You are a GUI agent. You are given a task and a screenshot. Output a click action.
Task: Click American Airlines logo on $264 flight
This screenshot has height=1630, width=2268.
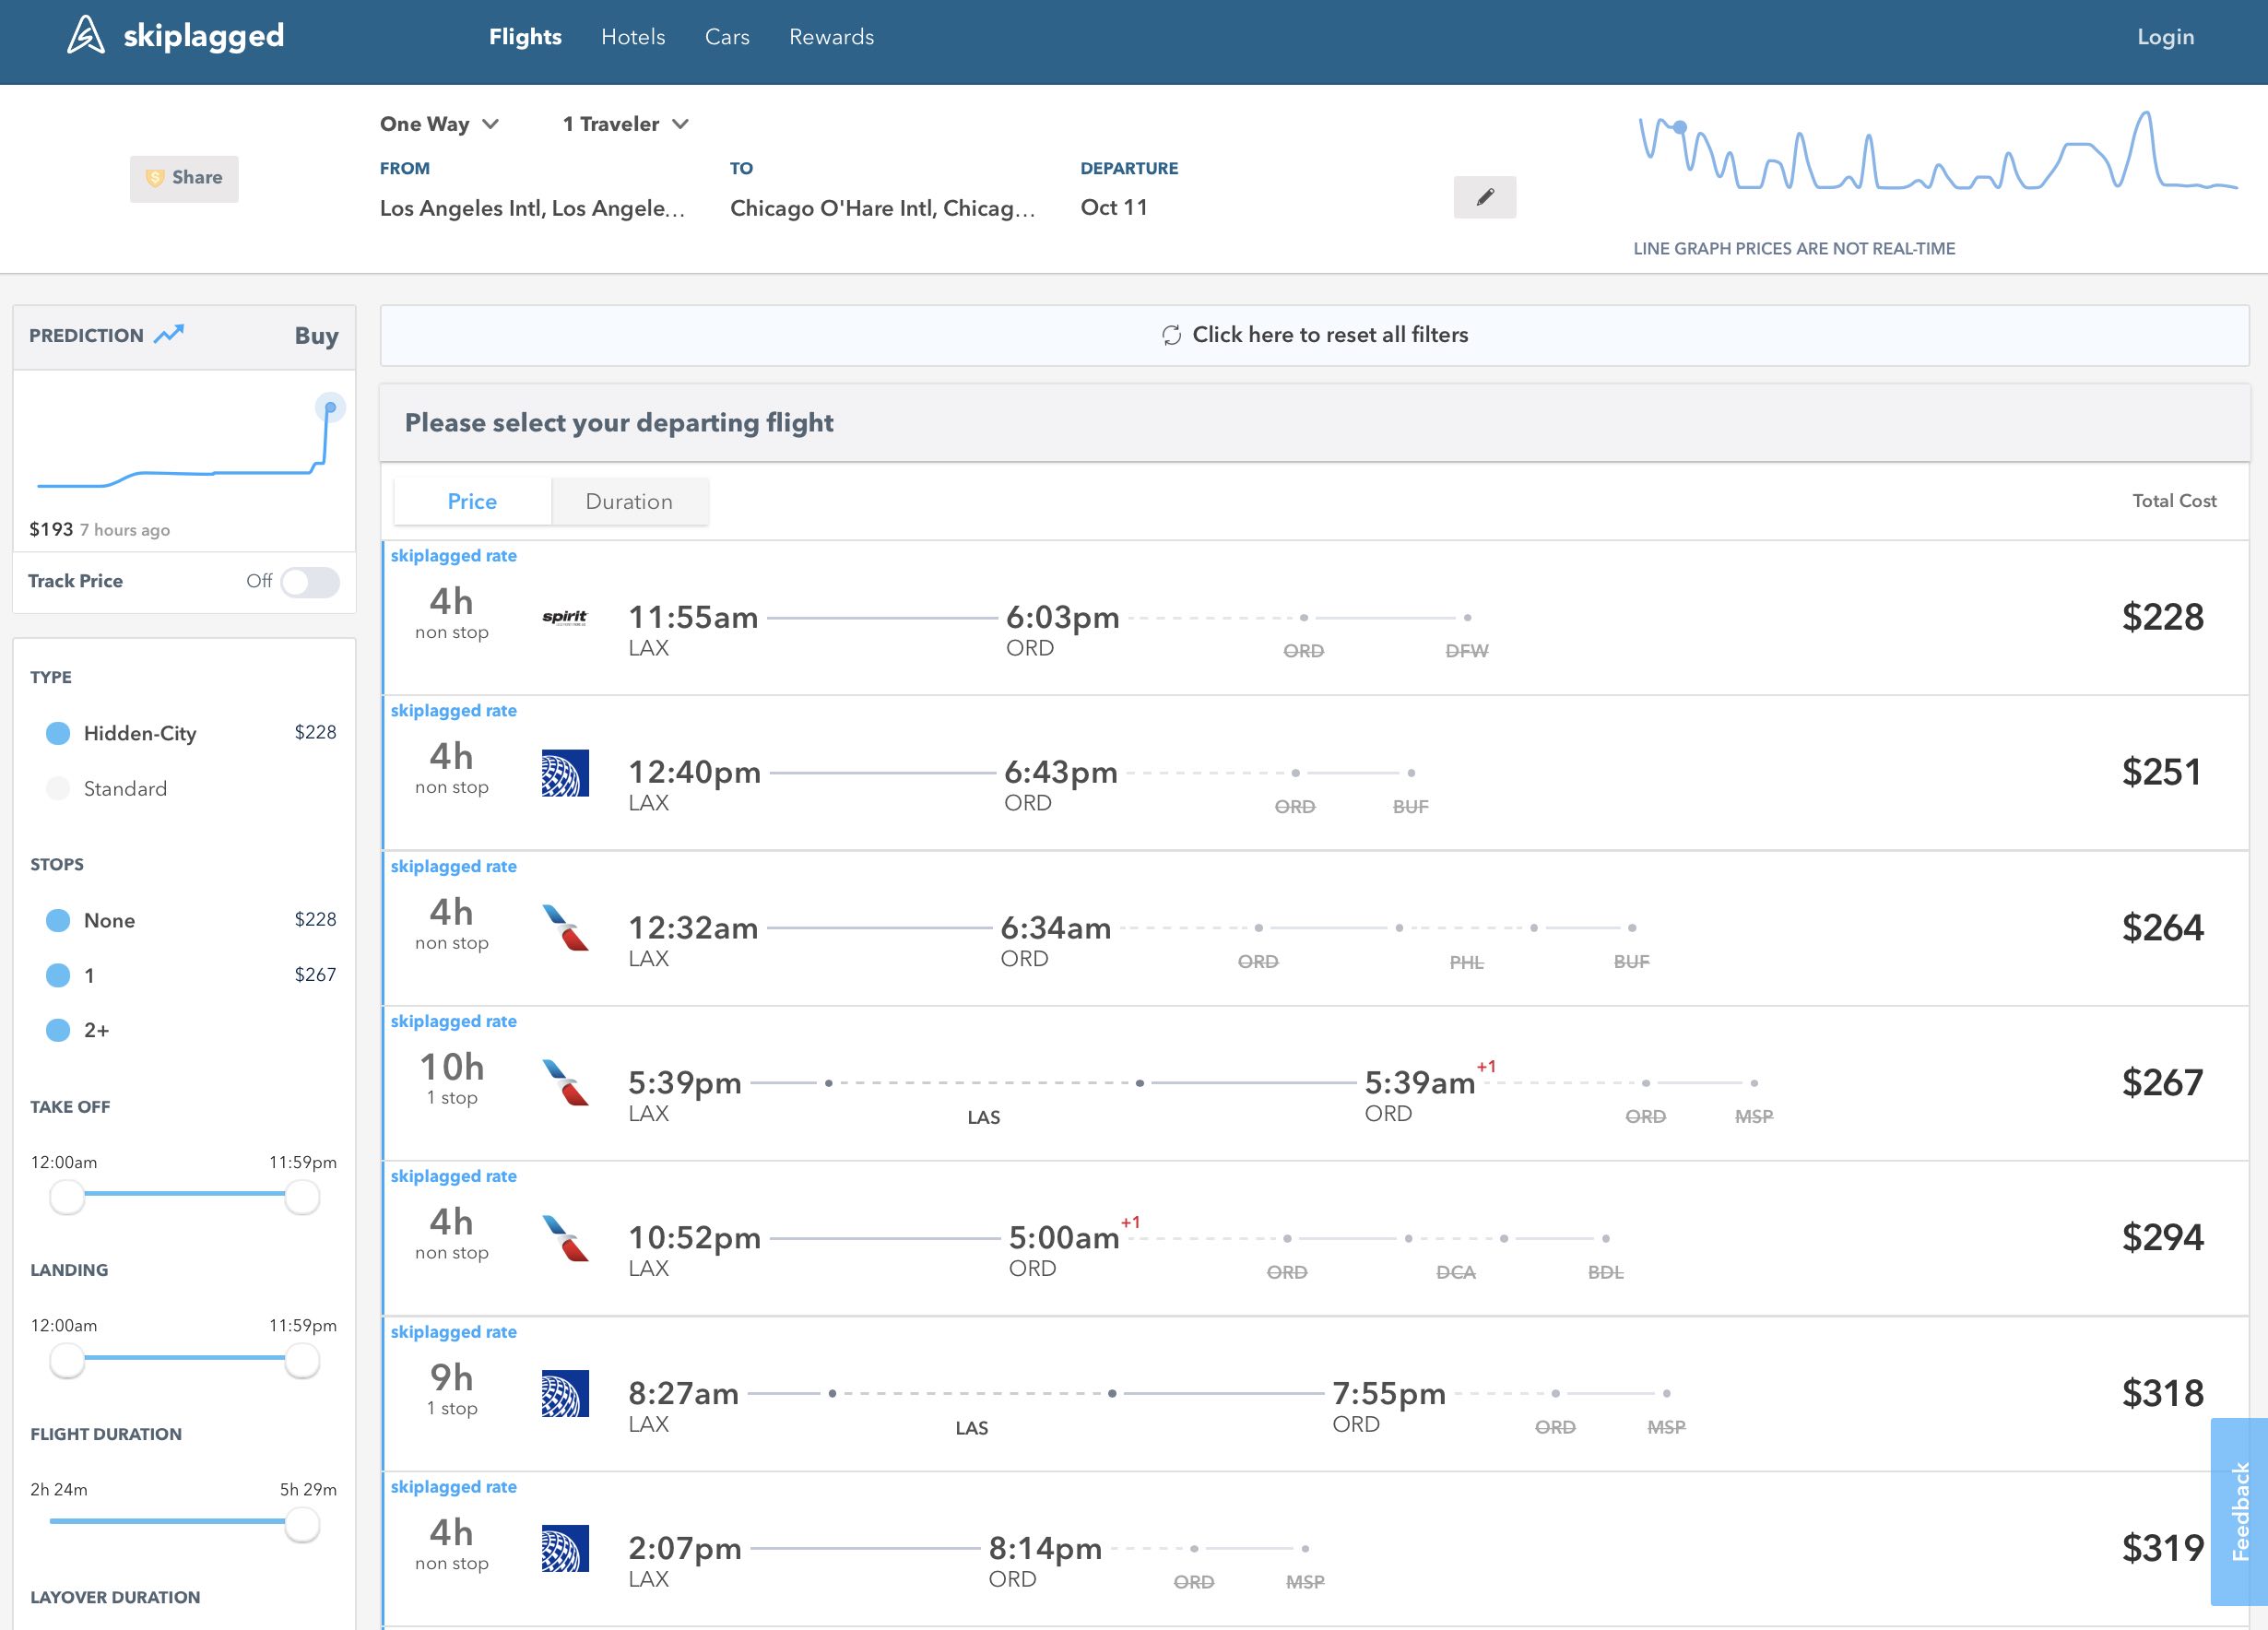click(x=565, y=928)
